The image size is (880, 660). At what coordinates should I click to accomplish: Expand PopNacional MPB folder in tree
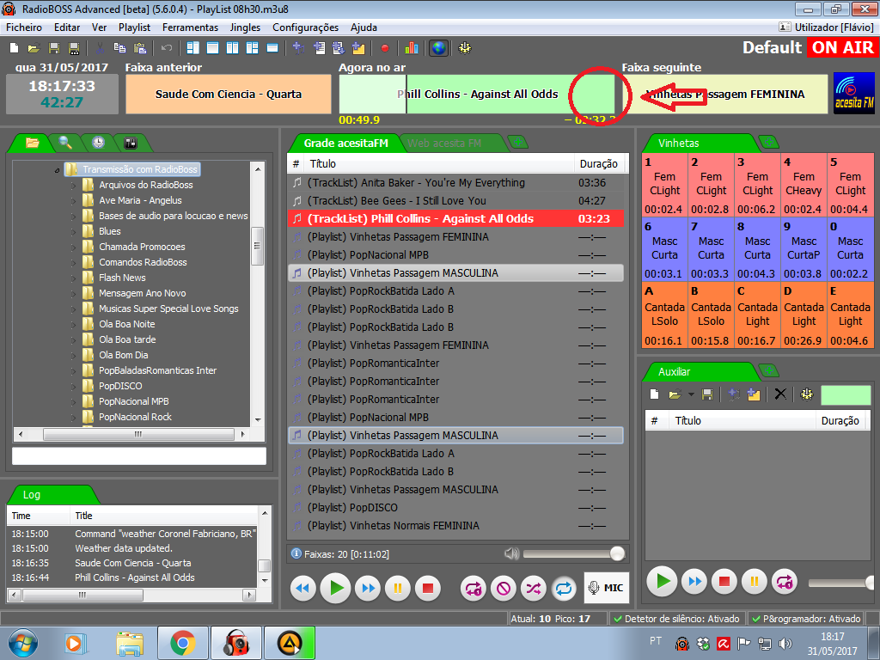(74, 401)
